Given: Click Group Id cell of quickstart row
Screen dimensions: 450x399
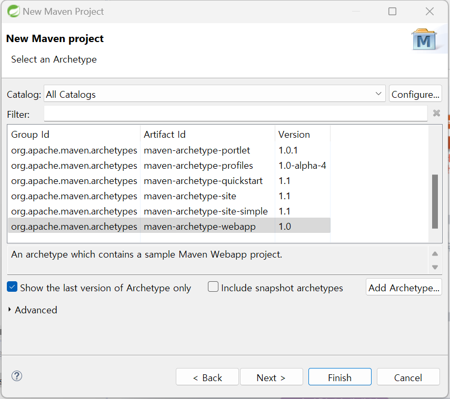Looking at the screenshot, I should [74, 181].
